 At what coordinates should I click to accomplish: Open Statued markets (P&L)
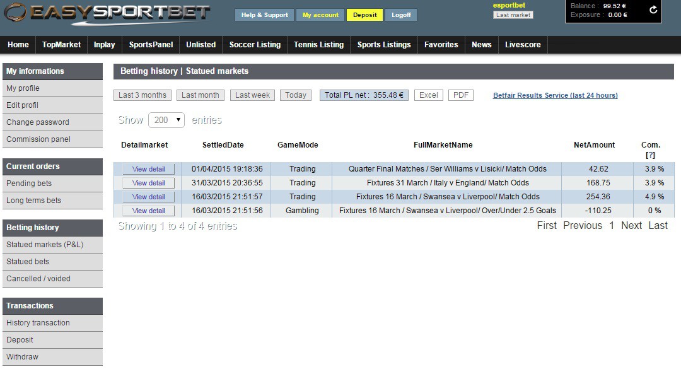click(x=52, y=245)
